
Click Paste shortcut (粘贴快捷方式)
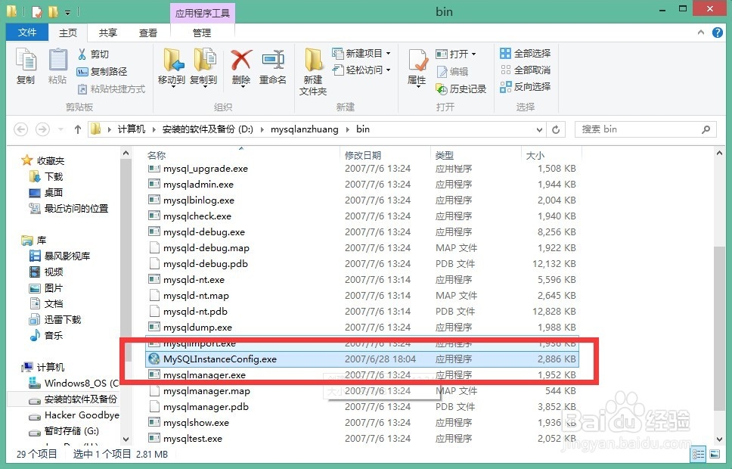111,89
